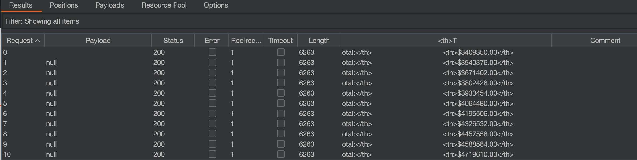637x160 pixels.
Task: Sort results by Length column header
Action: tap(319, 41)
